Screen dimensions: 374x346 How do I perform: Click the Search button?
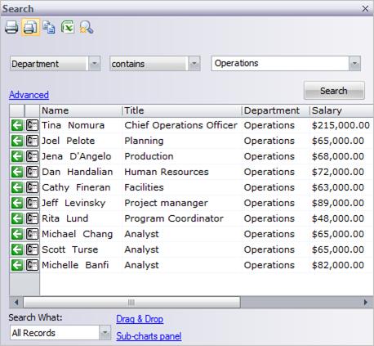tap(334, 91)
